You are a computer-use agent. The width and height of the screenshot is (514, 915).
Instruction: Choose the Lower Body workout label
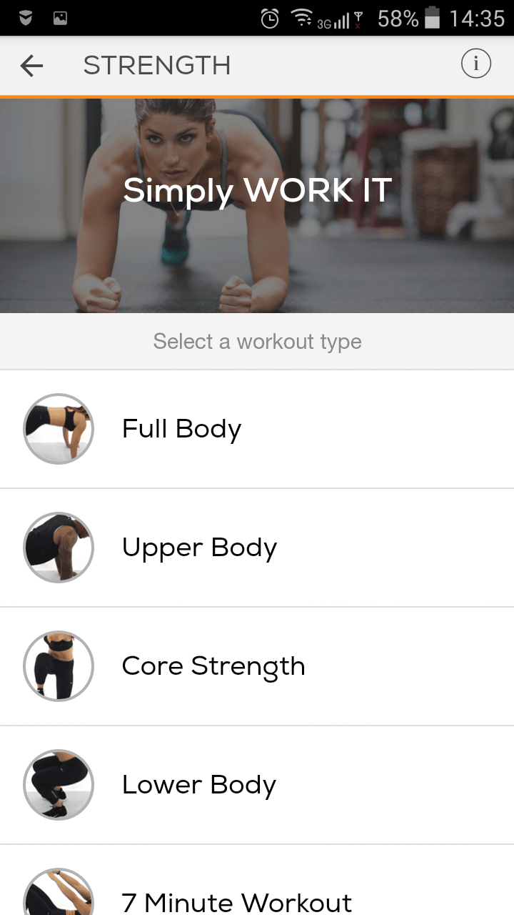[198, 785]
